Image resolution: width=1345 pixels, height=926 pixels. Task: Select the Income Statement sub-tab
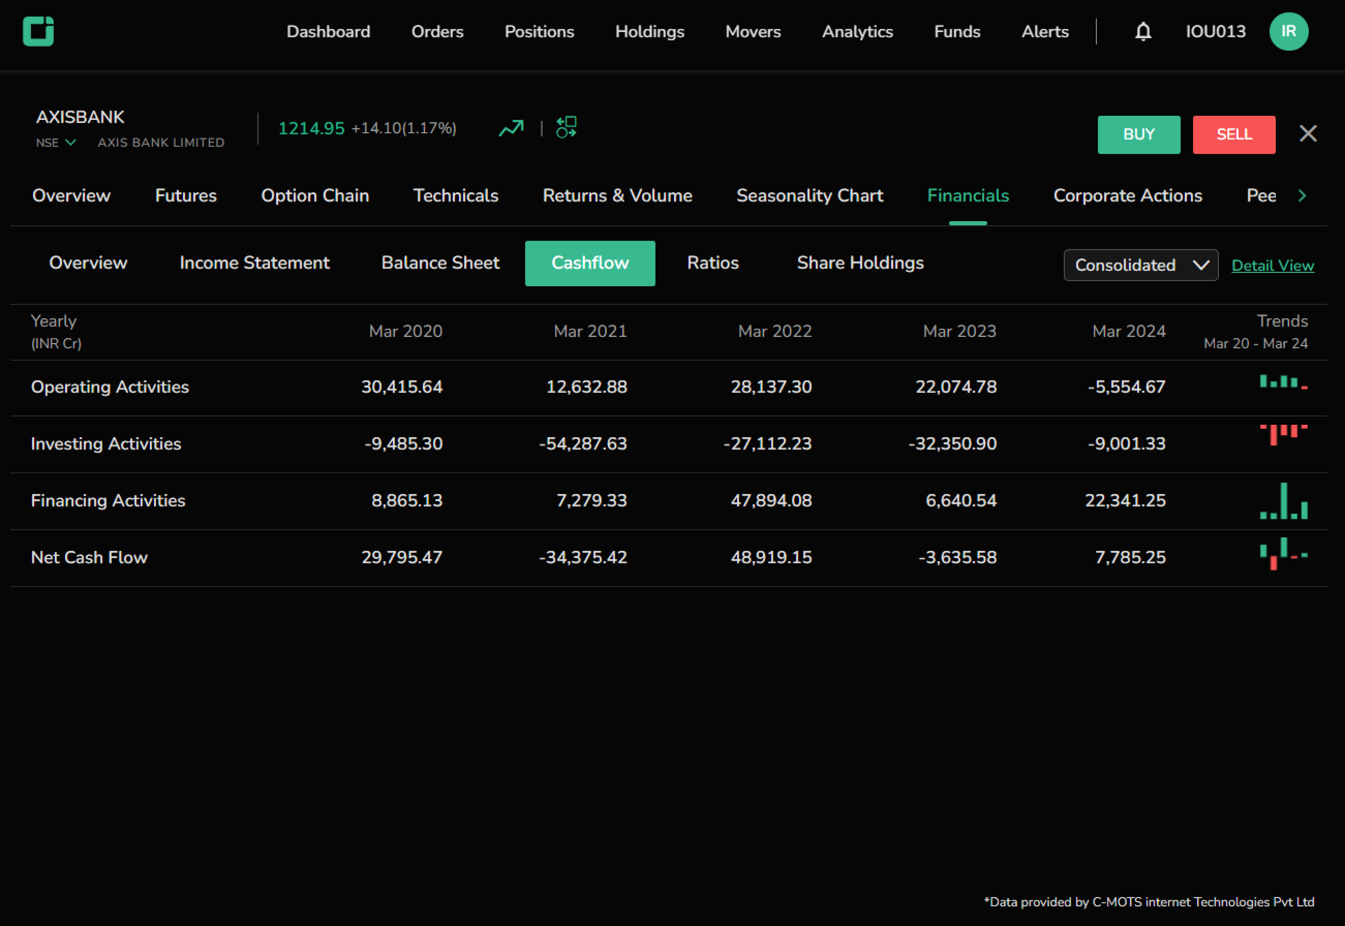click(x=254, y=263)
